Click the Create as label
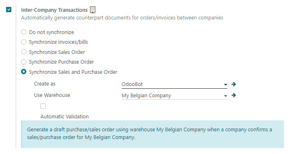 coord(44,84)
